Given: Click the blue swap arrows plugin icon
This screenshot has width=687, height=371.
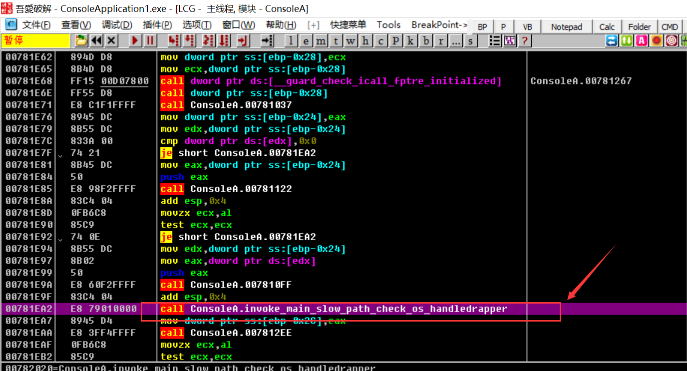Looking at the screenshot, I should [612, 40].
